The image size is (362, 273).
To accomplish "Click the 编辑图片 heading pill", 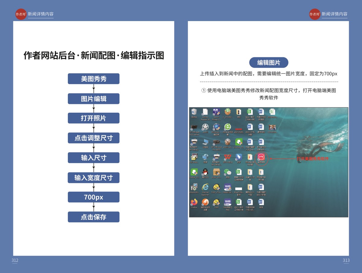I will coord(268,63).
